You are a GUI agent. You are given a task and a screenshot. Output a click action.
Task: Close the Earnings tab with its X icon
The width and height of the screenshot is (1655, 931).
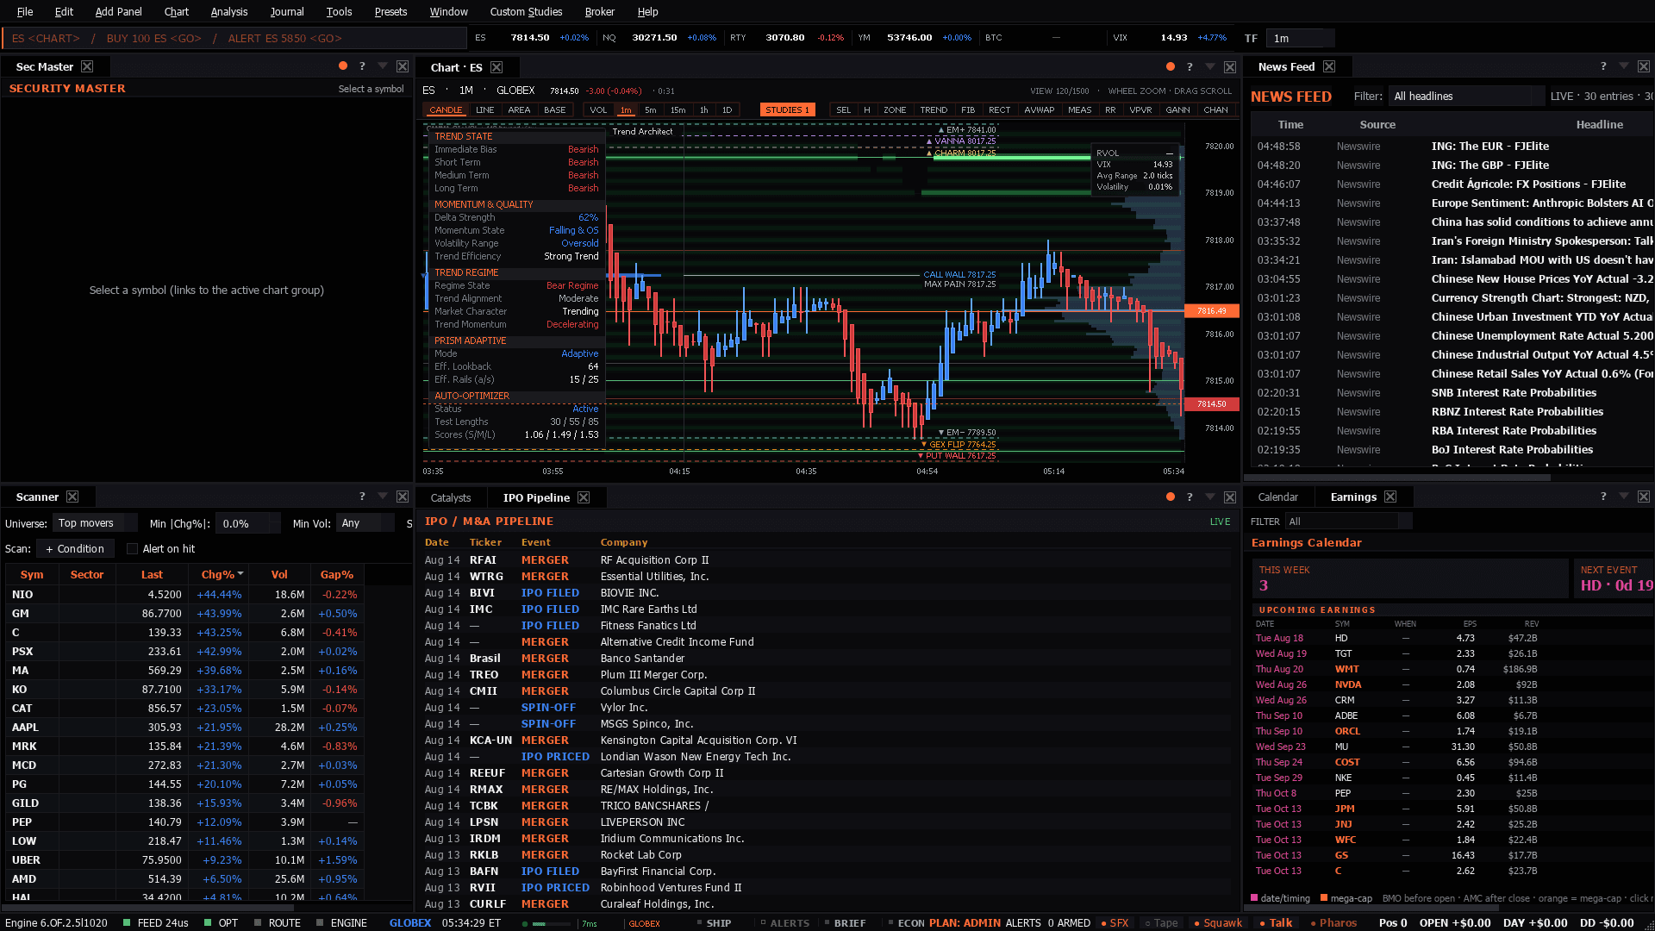tap(1390, 497)
